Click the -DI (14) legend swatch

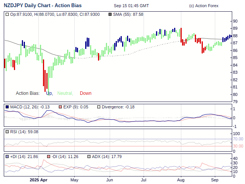(x=49, y=157)
